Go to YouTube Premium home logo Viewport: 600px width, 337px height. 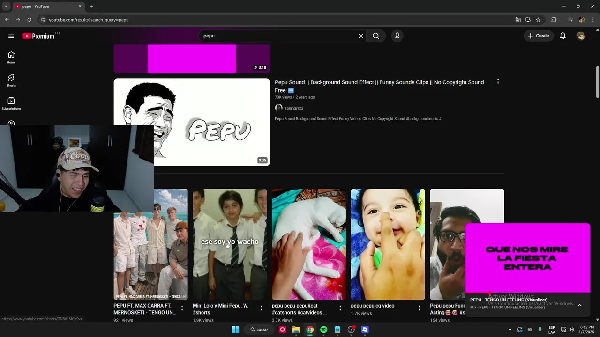tap(38, 36)
